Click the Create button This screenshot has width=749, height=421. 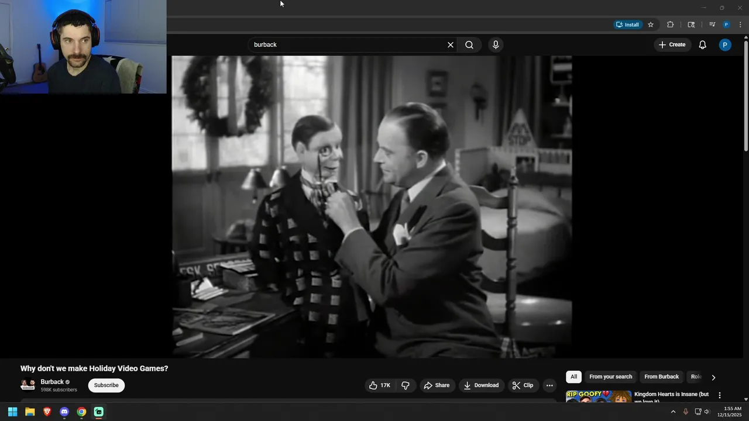[x=672, y=45]
